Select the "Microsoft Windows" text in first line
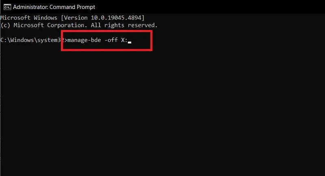The width and height of the screenshot is (325, 176). [29, 18]
